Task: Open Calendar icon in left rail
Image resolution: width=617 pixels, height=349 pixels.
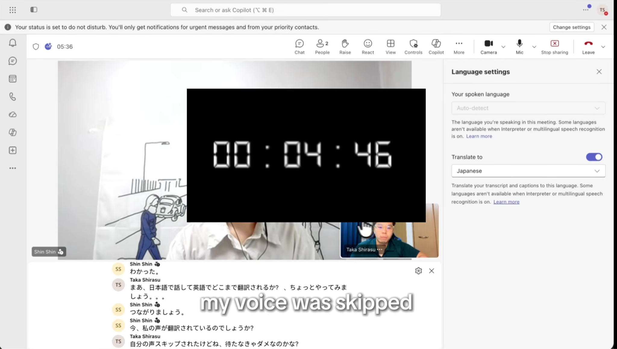Action: (x=13, y=79)
